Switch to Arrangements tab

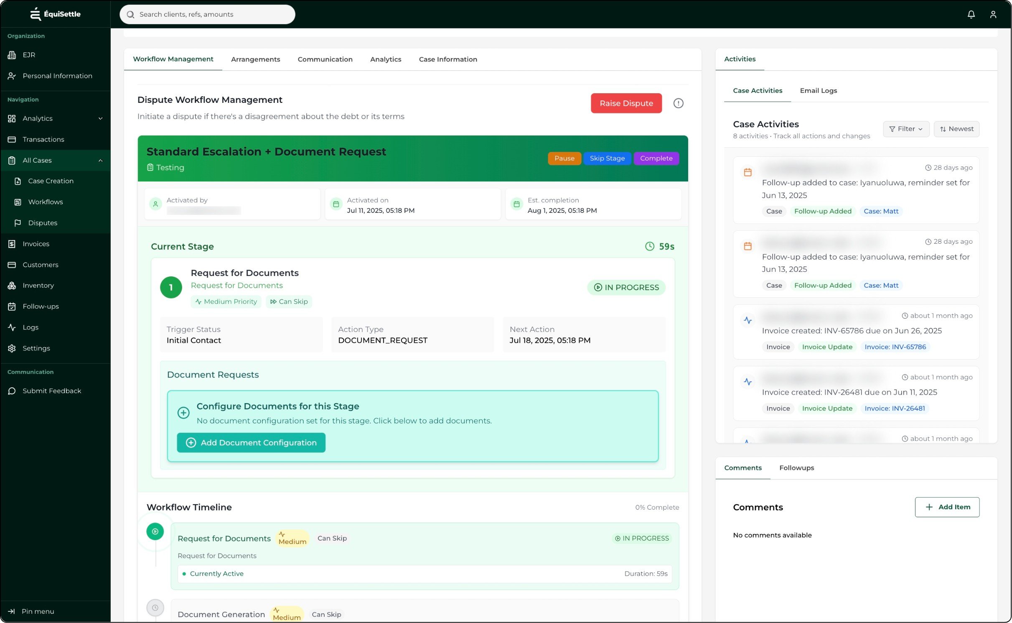(255, 59)
